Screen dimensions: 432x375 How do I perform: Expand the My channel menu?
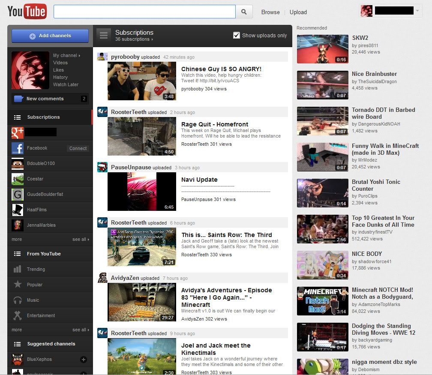[x=66, y=55]
